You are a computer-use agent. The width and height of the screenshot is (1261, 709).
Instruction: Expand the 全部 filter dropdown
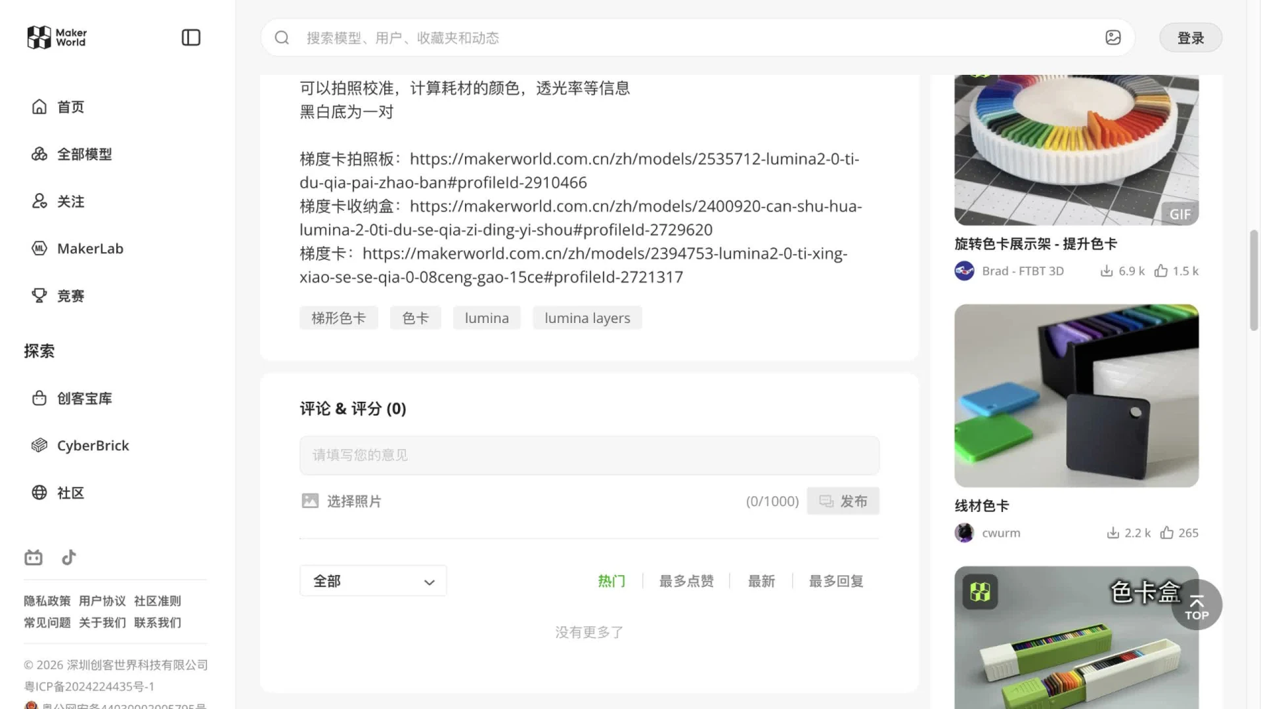coord(373,581)
